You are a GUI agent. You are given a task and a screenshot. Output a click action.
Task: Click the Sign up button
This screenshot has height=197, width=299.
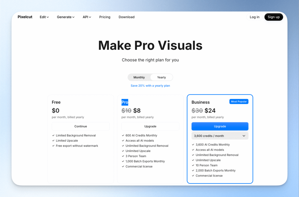tap(274, 17)
